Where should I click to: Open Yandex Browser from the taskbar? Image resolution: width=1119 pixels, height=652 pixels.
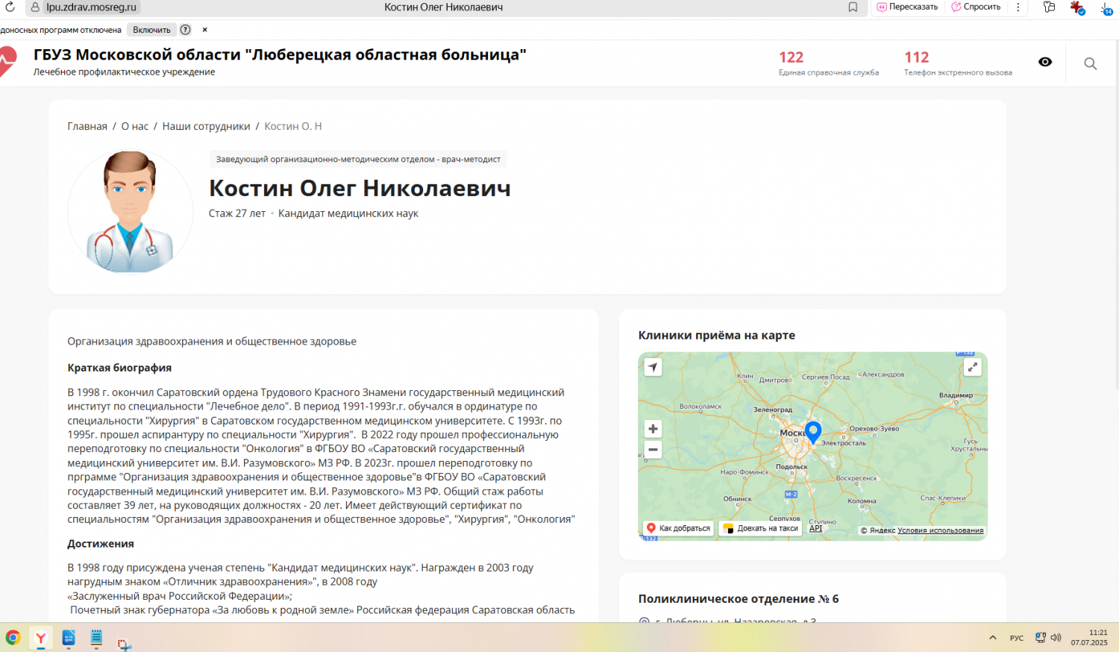coord(41,638)
